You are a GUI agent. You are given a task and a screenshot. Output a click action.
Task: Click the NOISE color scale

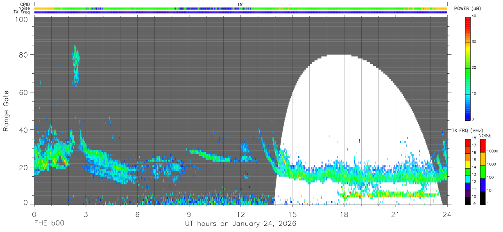point(483,171)
